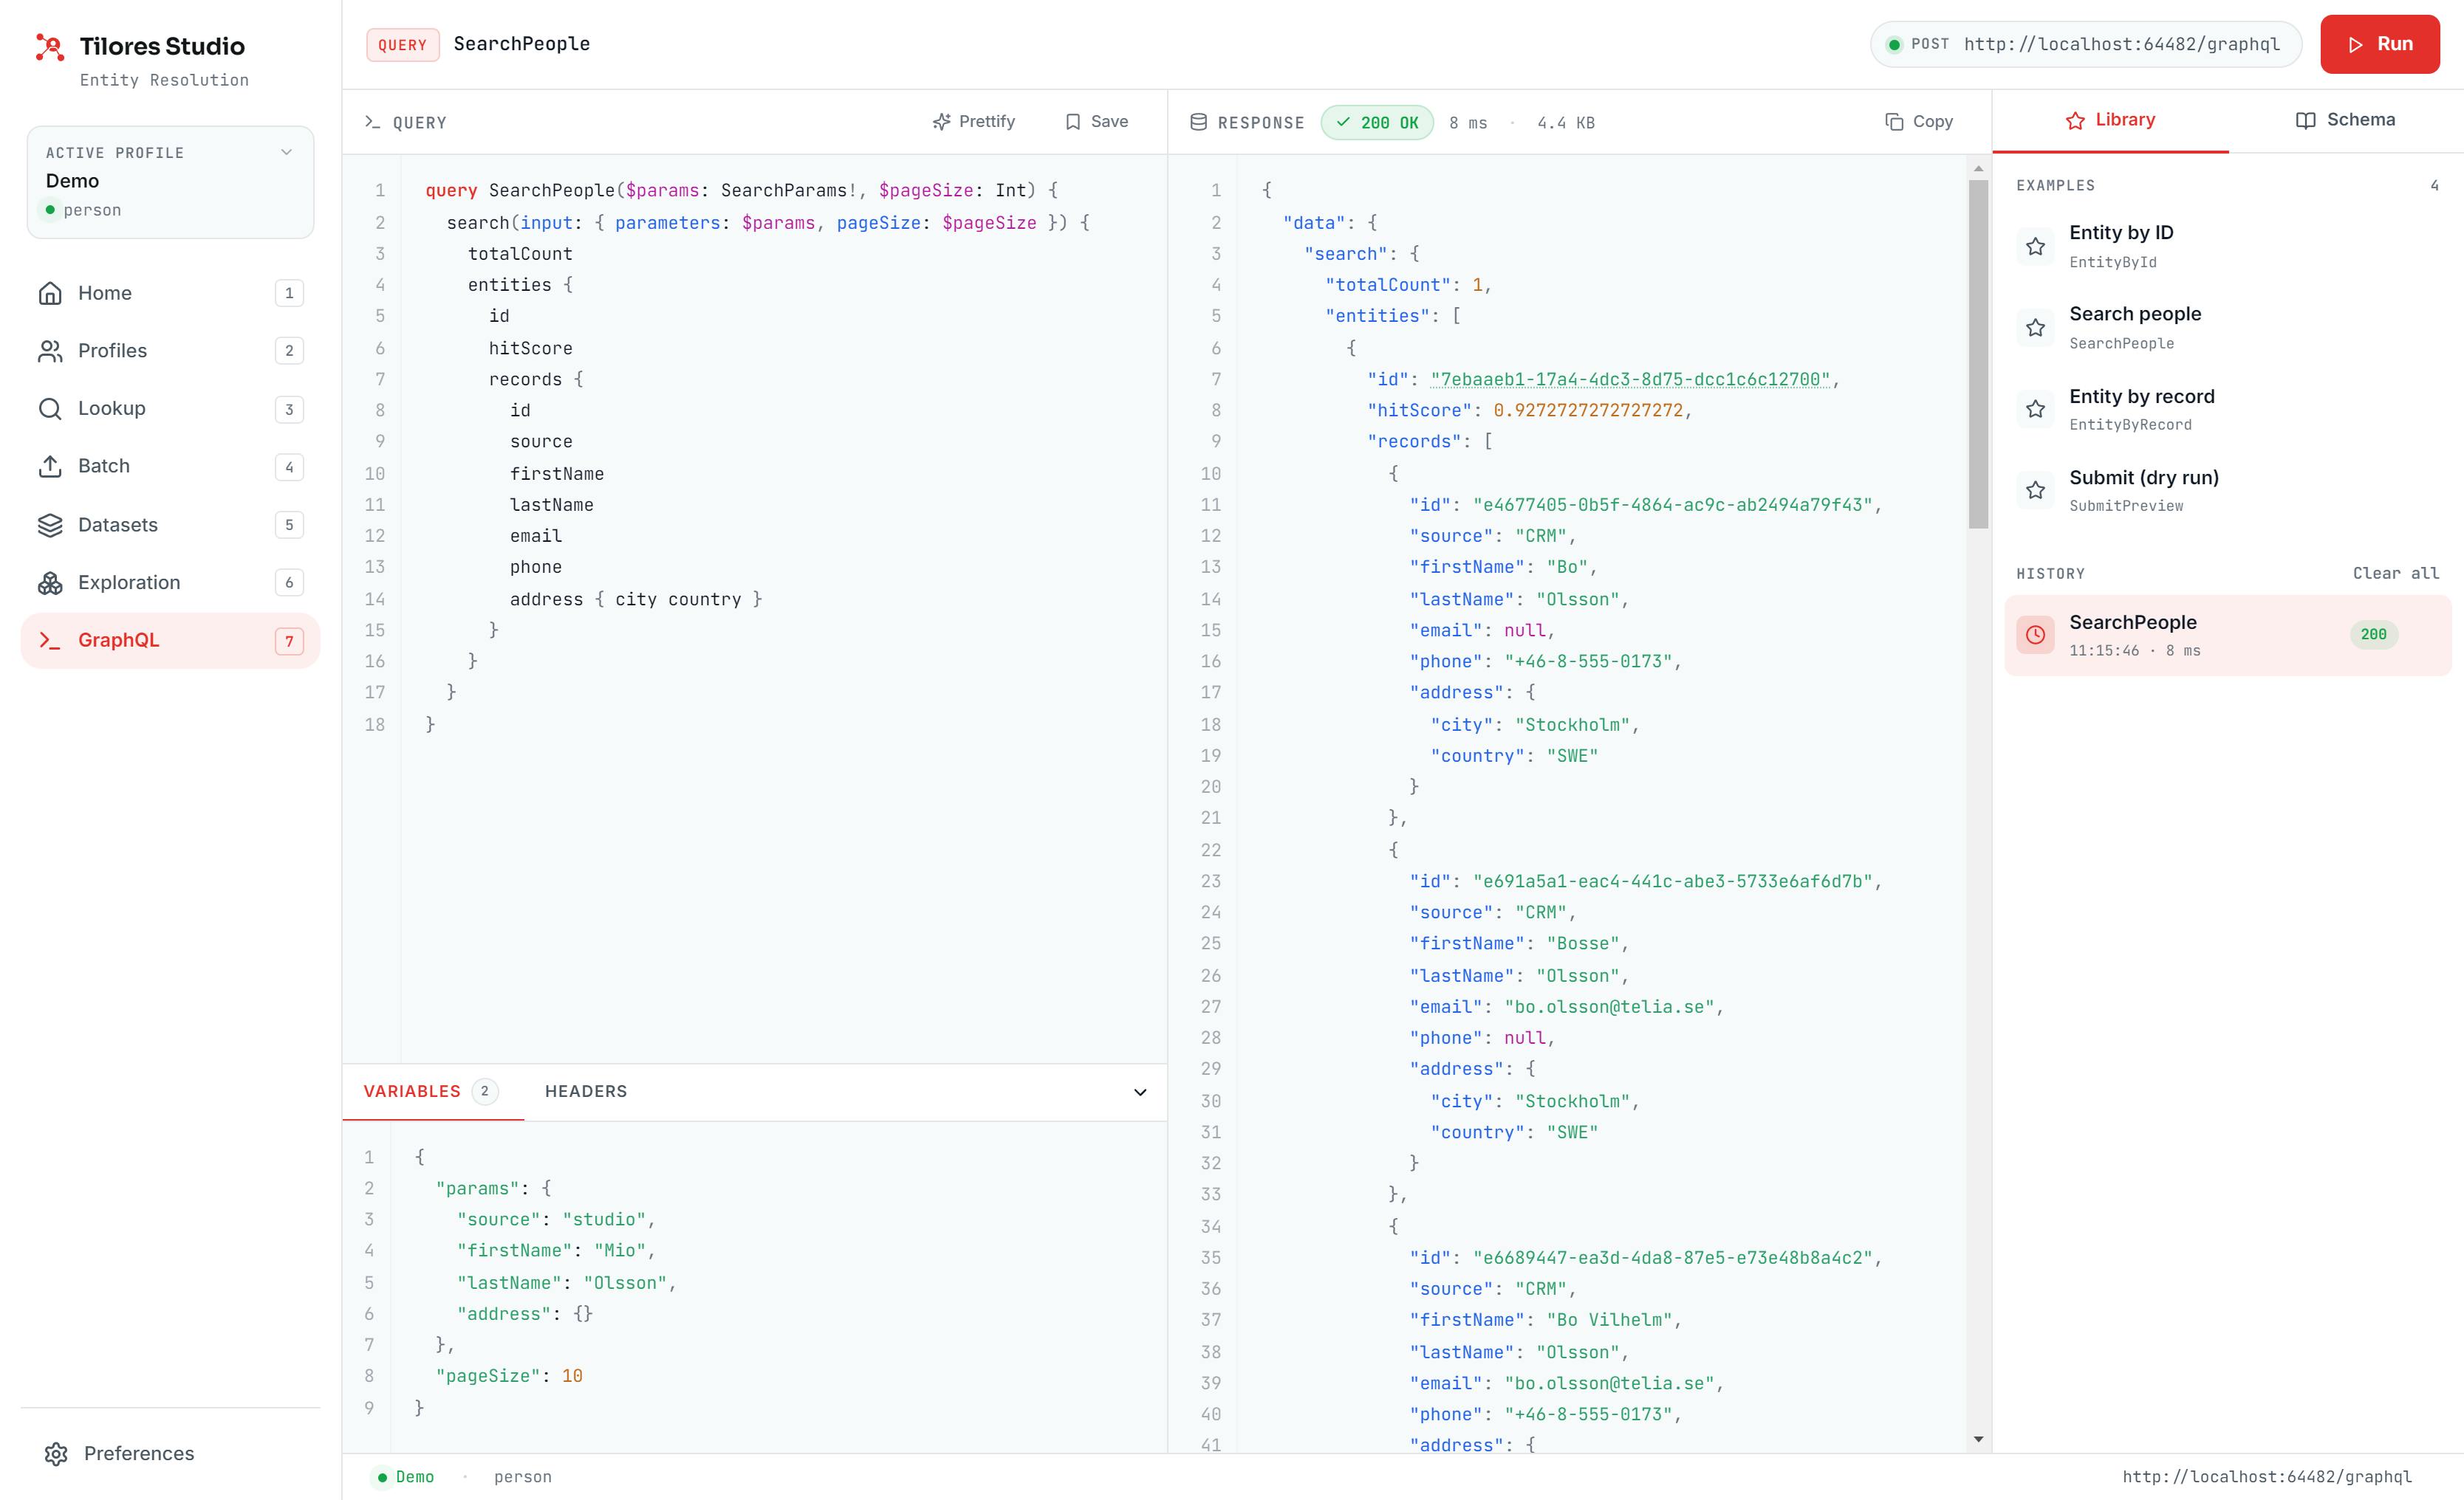The width and height of the screenshot is (2464, 1500).
Task: Expand the Active Profile selector chevron
Action: (286, 152)
